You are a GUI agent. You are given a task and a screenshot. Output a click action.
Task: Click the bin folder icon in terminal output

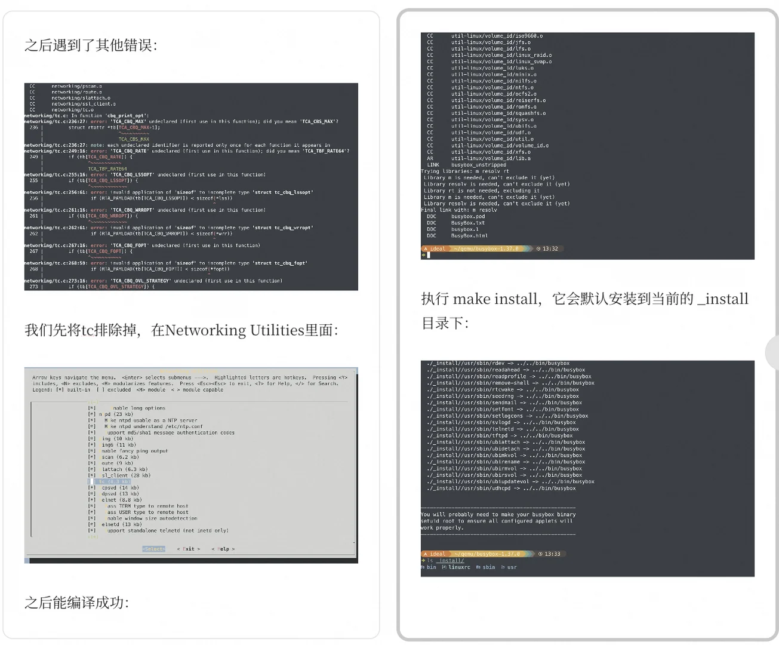pyautogui.click(x=423, y=567)
